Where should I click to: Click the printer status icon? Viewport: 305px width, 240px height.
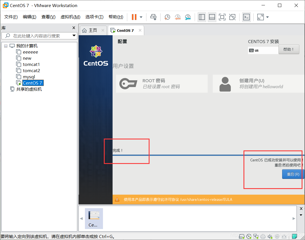click(263, 236)
